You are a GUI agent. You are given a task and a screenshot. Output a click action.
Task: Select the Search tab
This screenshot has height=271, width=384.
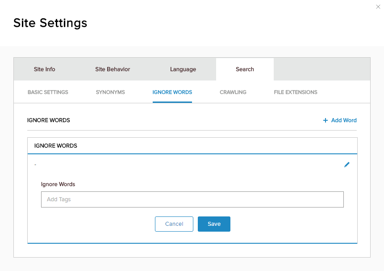(x=245, y=69)
